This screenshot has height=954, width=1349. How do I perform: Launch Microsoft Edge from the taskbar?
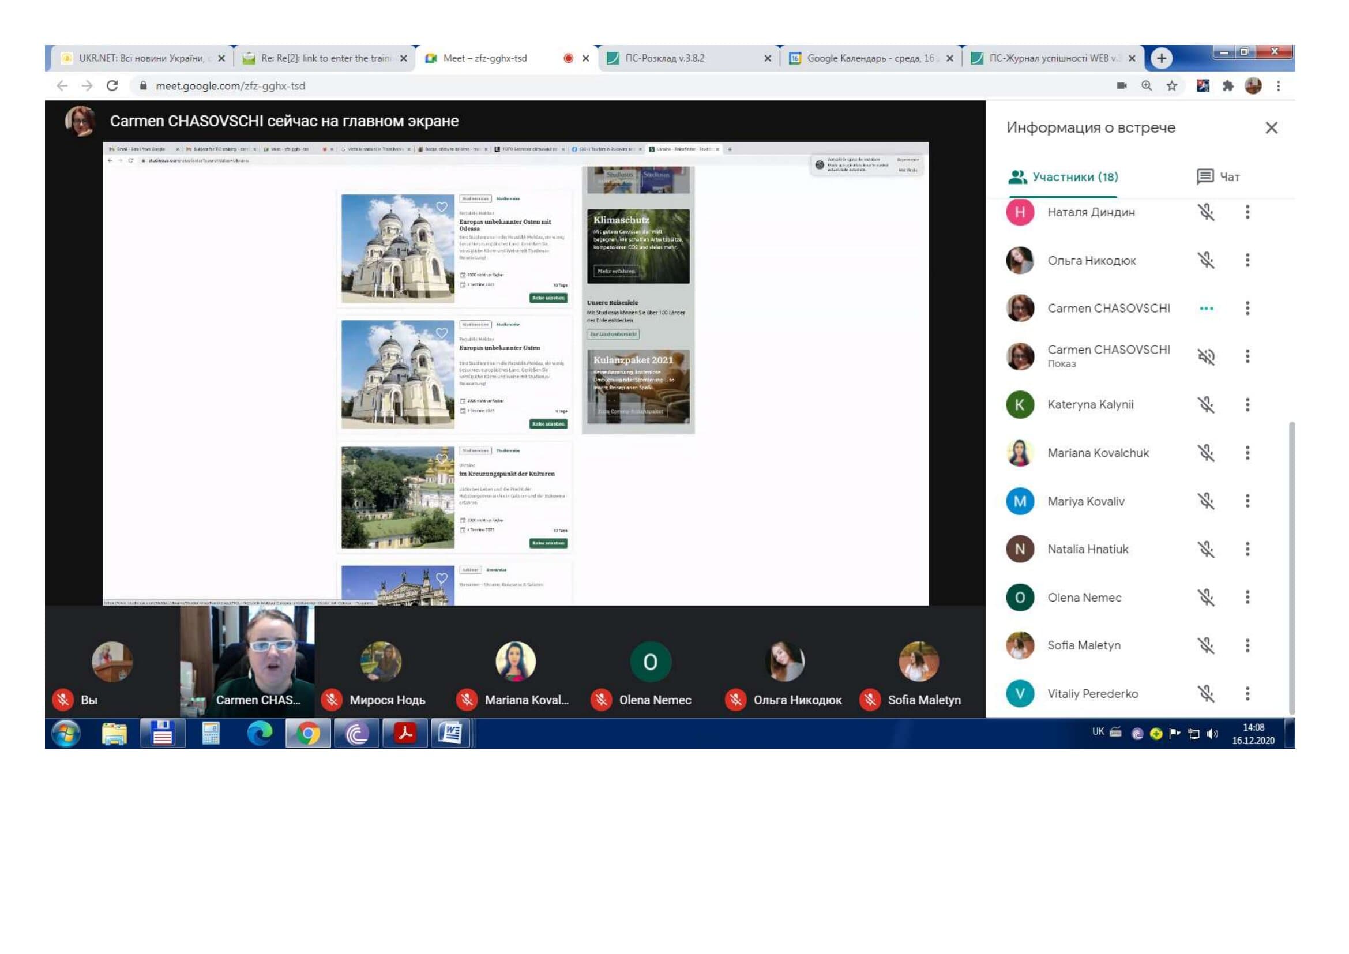[259, 733]
